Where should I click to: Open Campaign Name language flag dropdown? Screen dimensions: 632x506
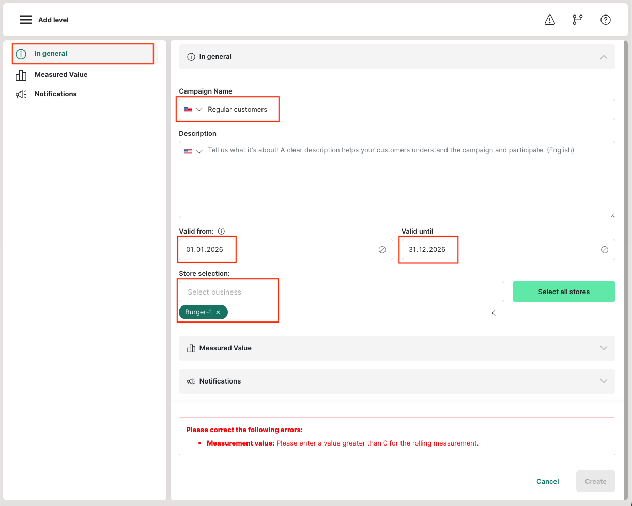click(194, 110)
